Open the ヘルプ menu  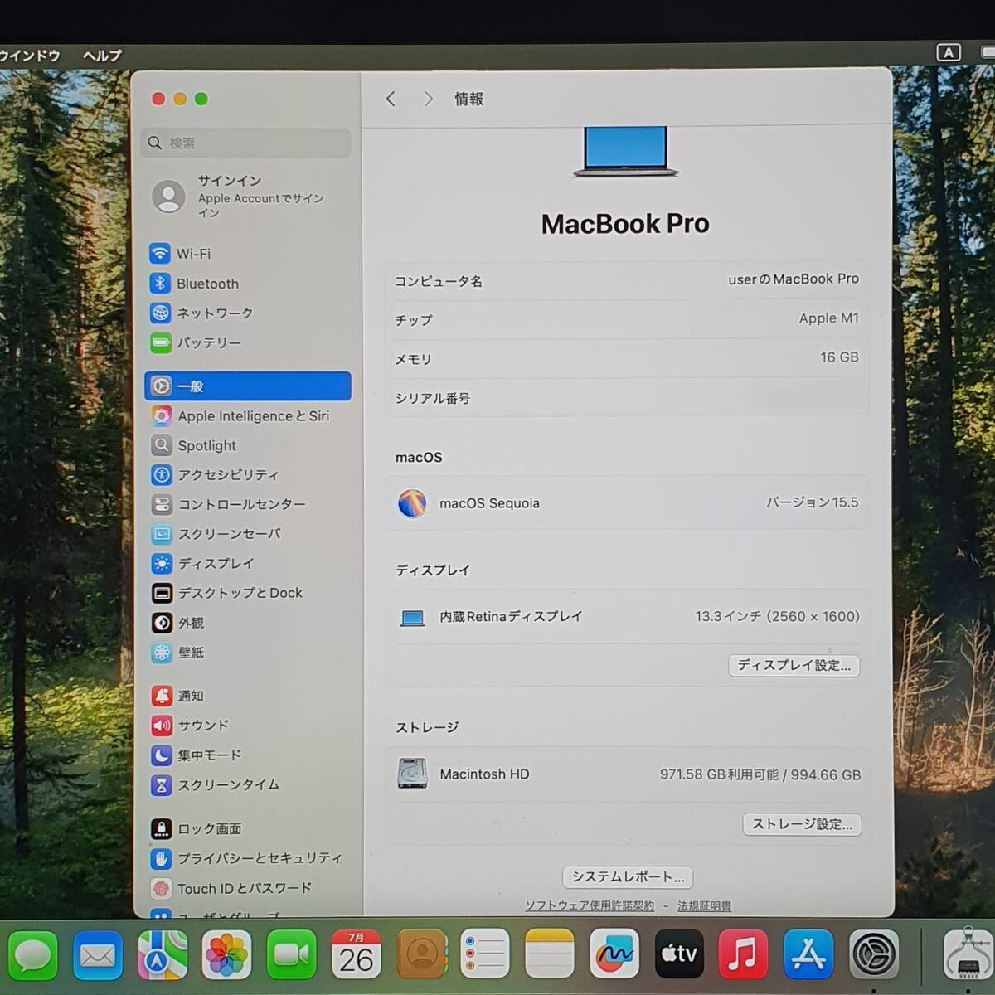(x=102, y=55)
